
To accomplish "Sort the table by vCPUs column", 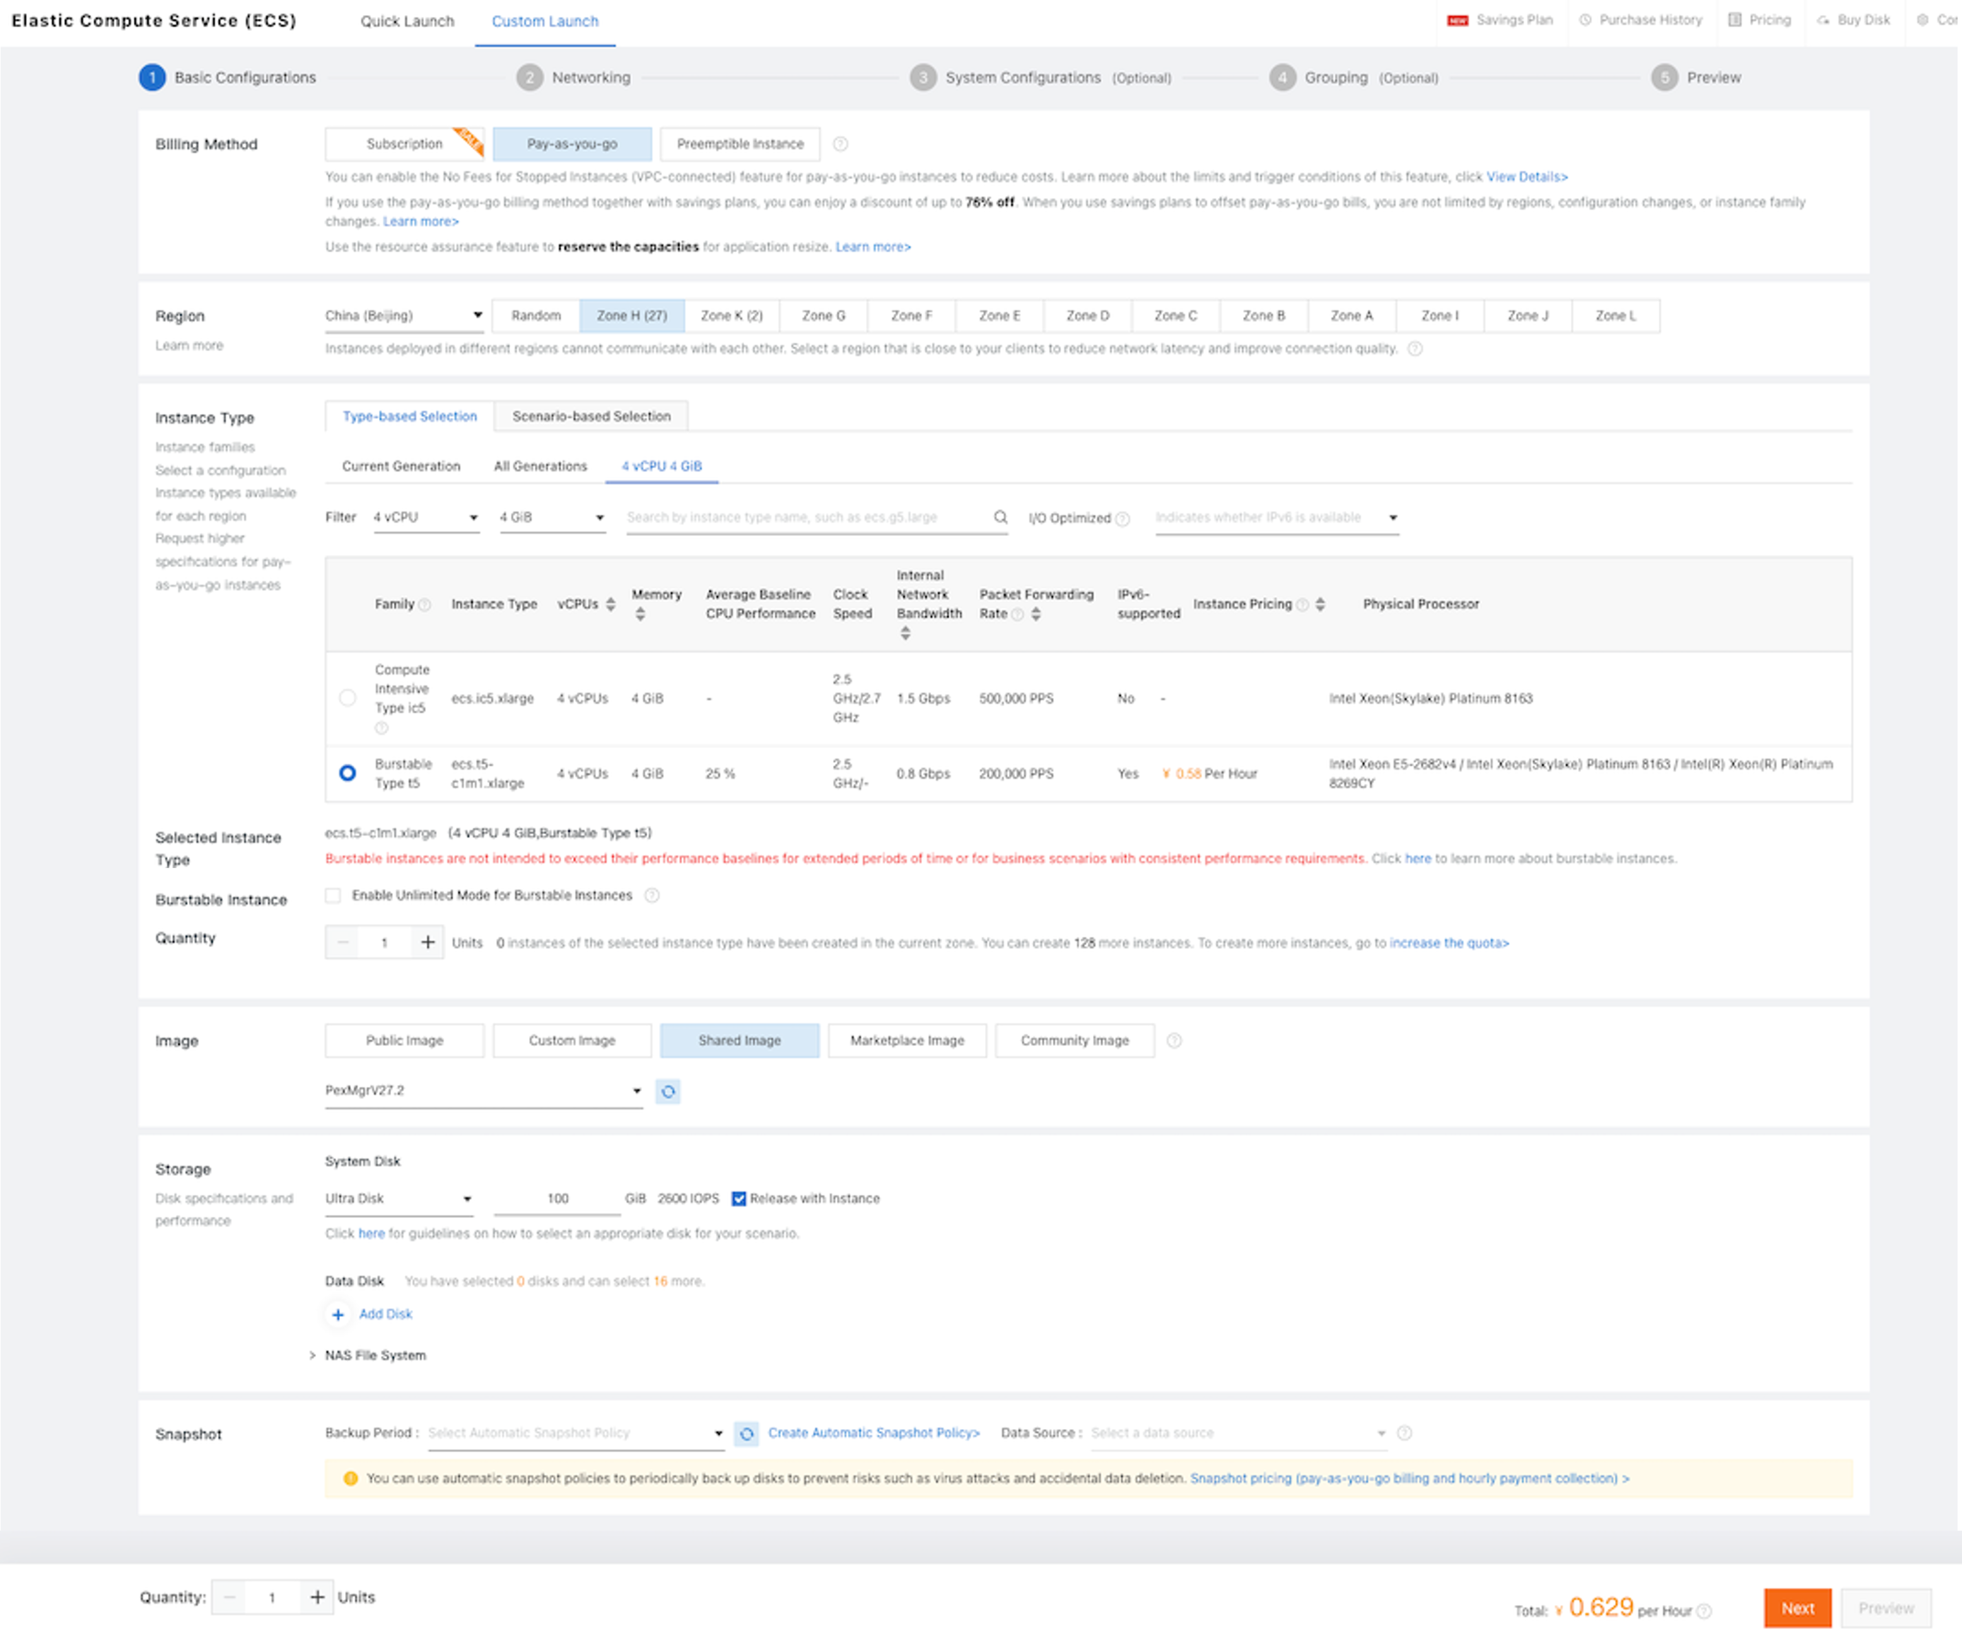I will click(610, 605).
